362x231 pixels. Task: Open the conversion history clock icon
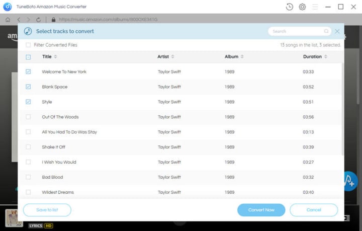click(x=289, y=7)
